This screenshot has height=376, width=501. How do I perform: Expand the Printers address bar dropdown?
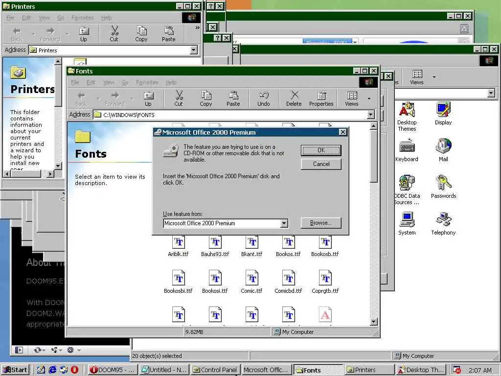(x=193, y=50)
